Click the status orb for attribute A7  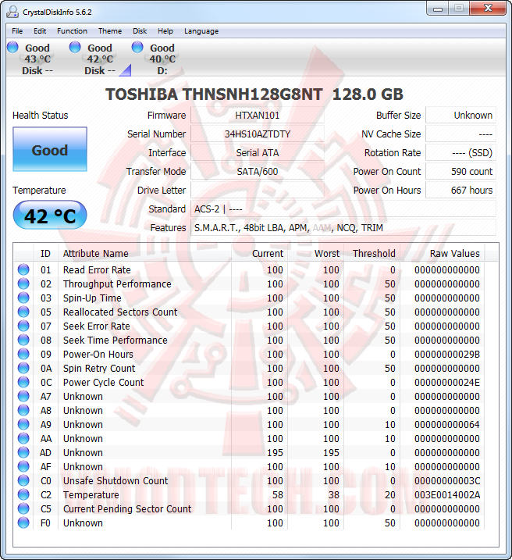tap(23, 396)
